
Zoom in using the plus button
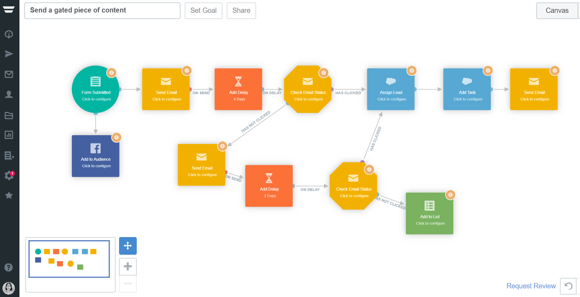coord(128,267)
